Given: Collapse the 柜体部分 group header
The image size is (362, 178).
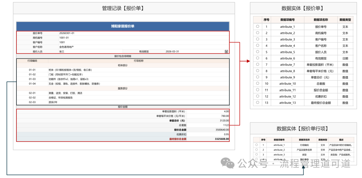Looking at the screenshot, I should (123, 66).
